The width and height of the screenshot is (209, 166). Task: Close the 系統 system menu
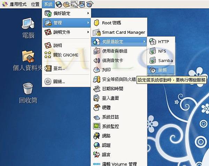point(48,4)
